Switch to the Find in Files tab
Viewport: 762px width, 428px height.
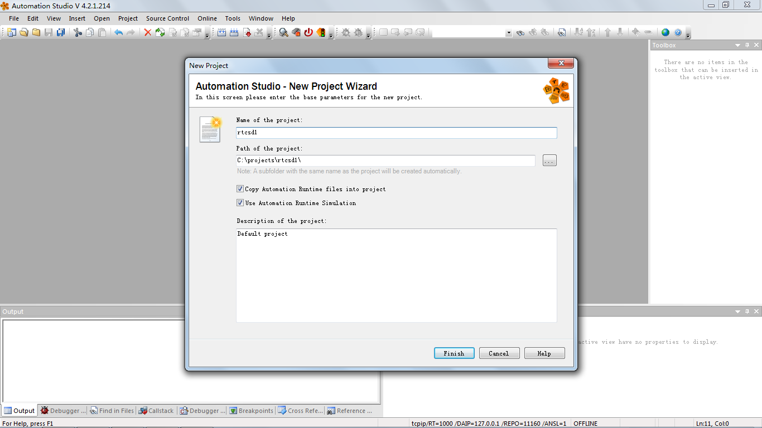[112, 411]
